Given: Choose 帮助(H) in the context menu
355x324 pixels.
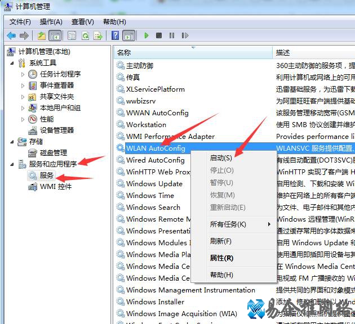Looking at the screenshot, I should (x=234, y=274).
